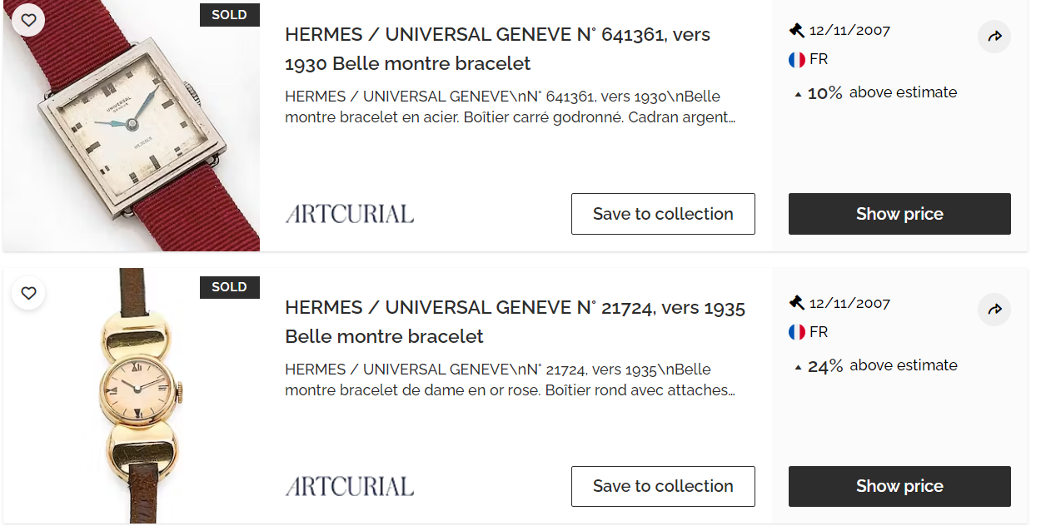This screenshot has width=1041, height=526.
Task: Click the SOLD badge on the first lot
Action: (x=229, y=15)
